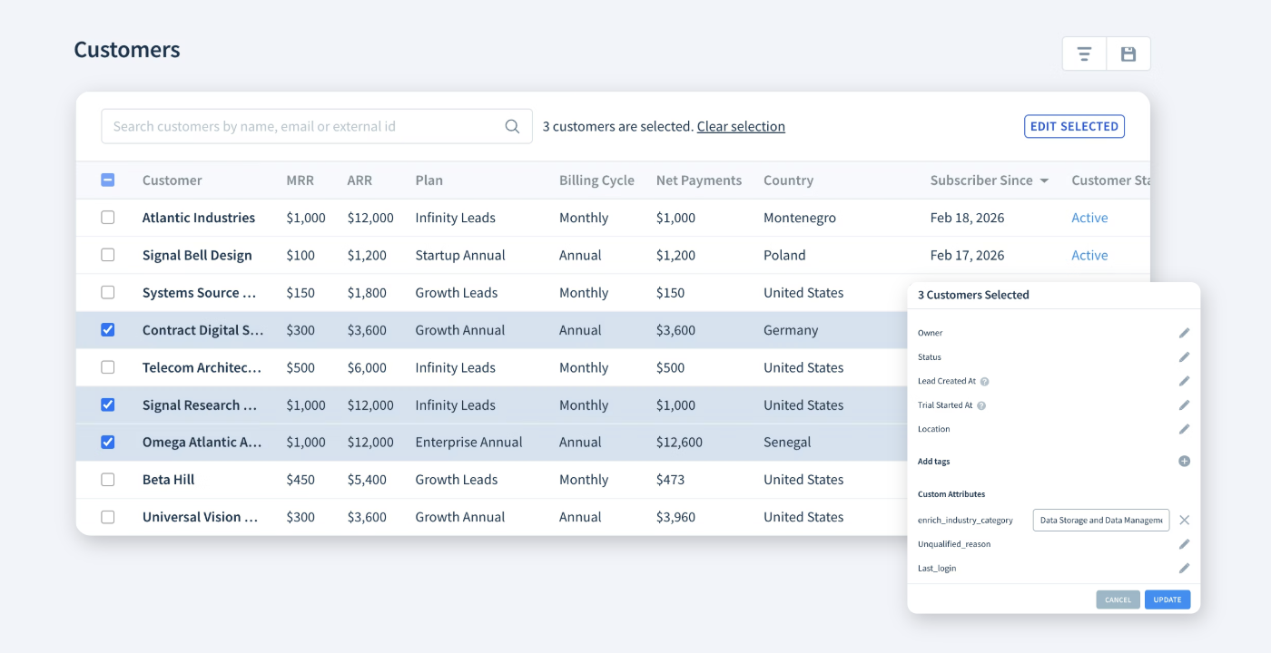The width and height of the screenshot is (1271, 653).
Task: Open Active status link for Atlantic Industries
Action: tap(1089, 218)
